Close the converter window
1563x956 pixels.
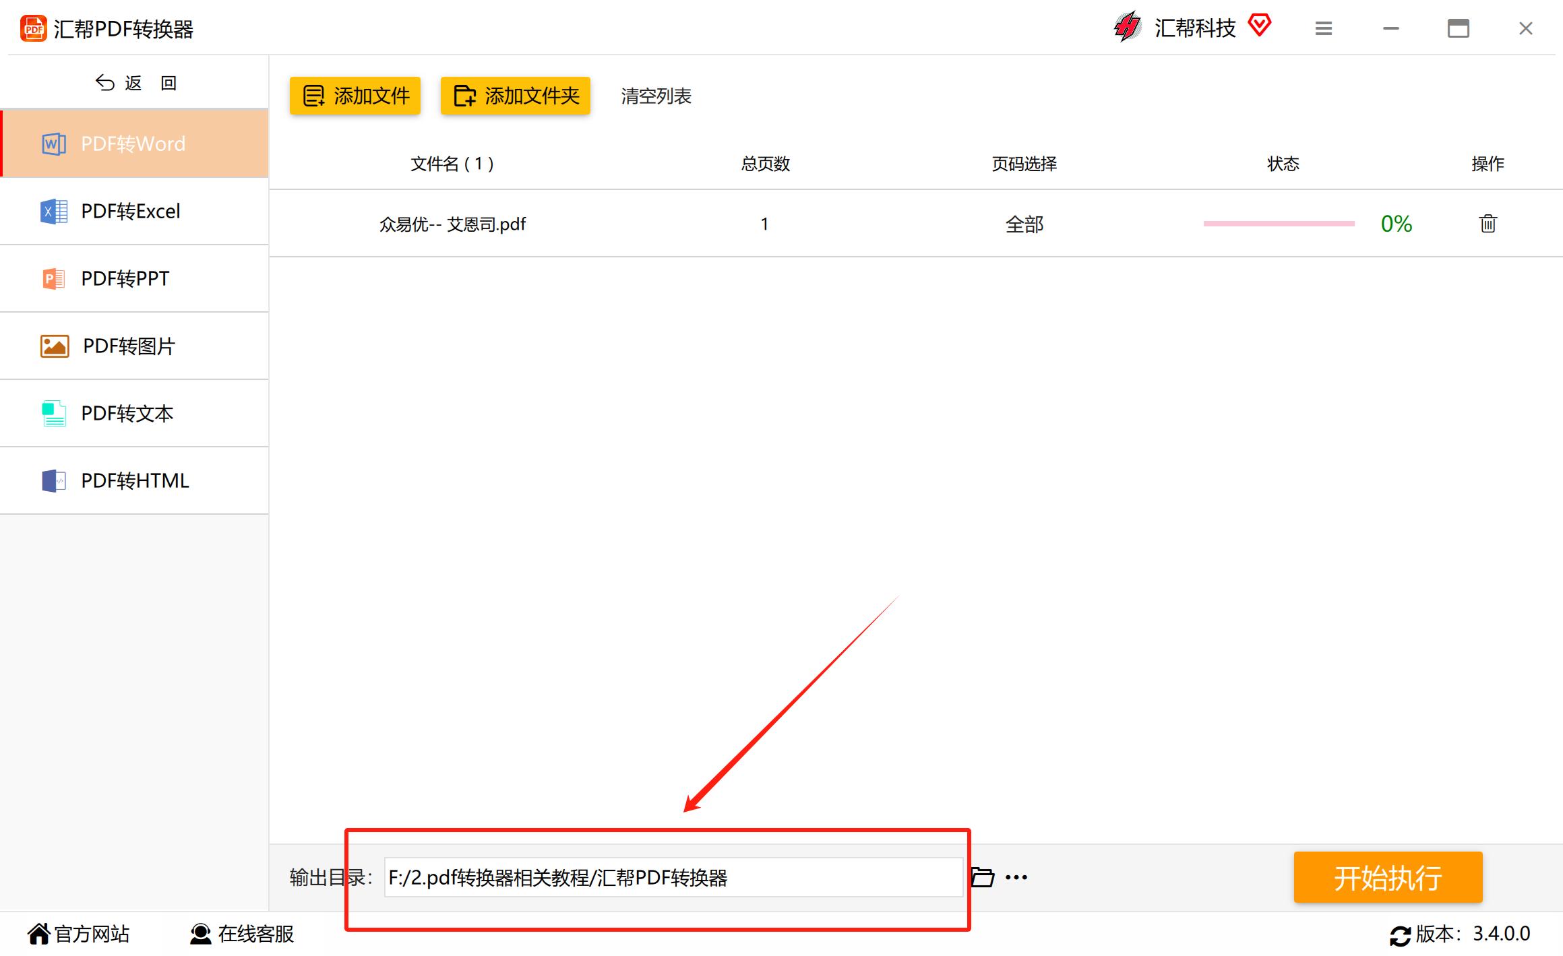[1525, 28]
